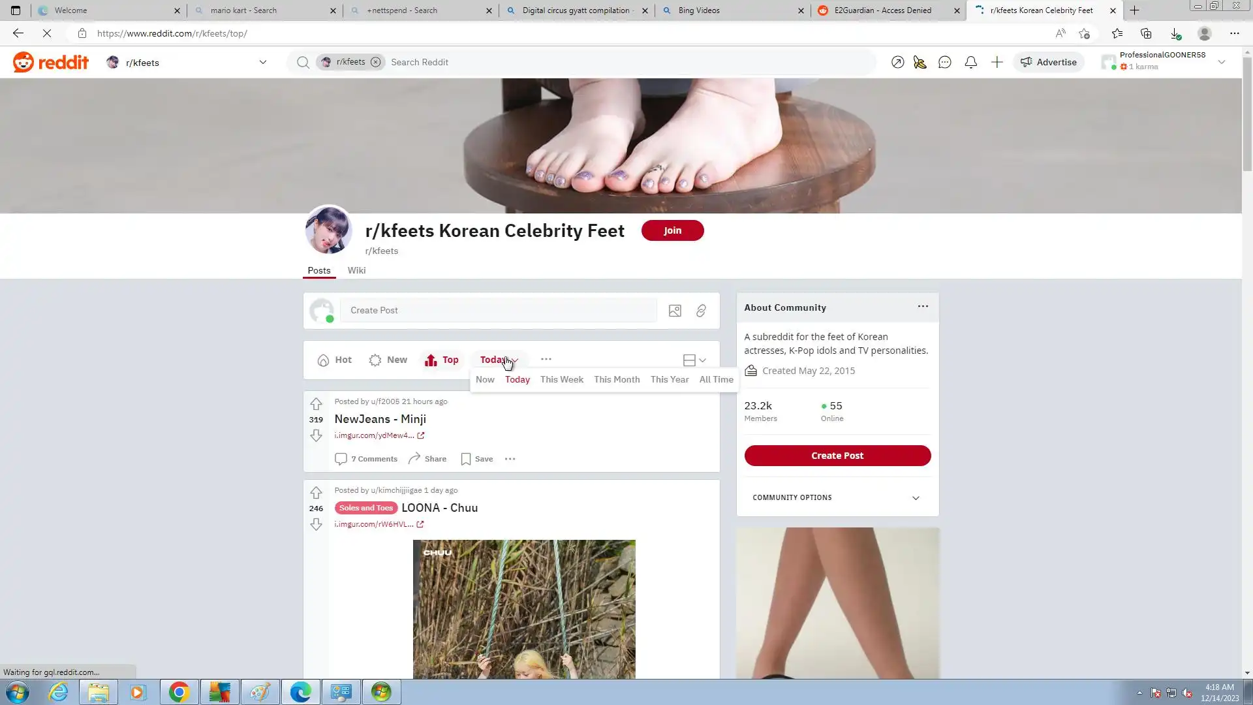This screenshot has width=1253, height=705.
Task: Upvote the NewJeans - Minji post
Action: coord(316,403)
